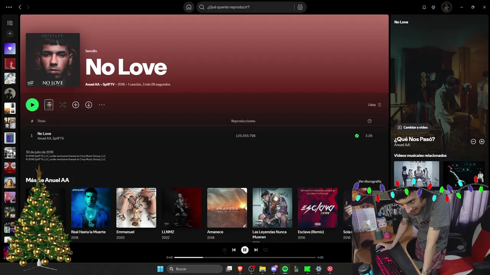
Task: Expand Your Library sidebar icon
Action: click(10, 23)
